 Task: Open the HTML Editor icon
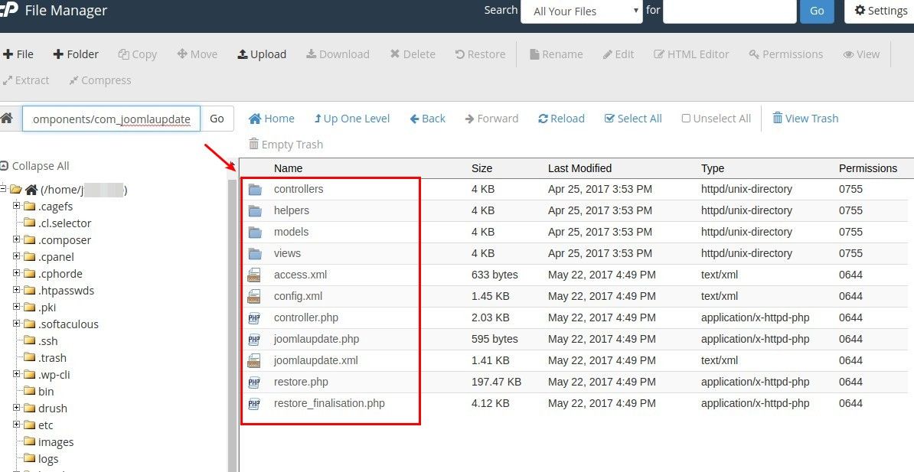pyautogui.click(x=691, y=54)
